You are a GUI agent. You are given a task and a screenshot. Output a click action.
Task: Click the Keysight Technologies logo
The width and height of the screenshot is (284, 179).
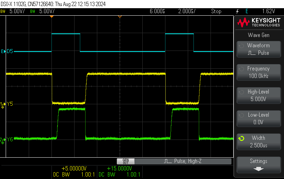click(258, 23)
